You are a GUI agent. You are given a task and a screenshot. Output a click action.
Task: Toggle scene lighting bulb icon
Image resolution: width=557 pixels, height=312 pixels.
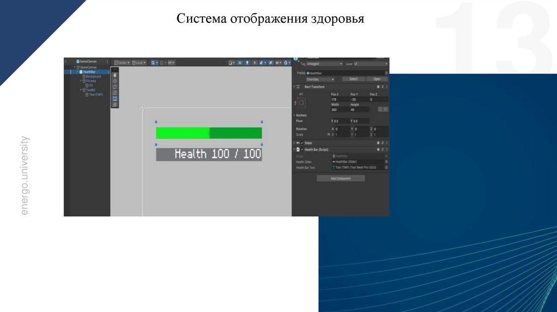pos(247,63)
